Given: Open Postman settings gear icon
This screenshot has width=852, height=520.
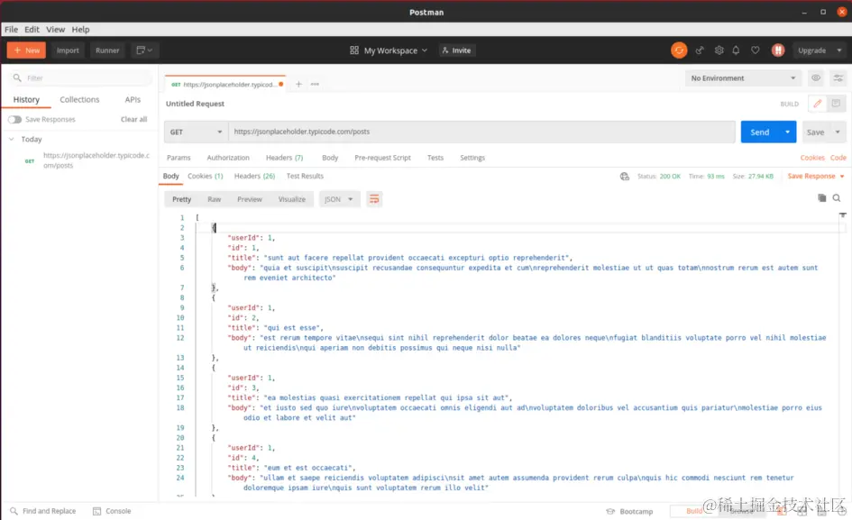Looking at the screenshot, I should [x=719, y=50].
